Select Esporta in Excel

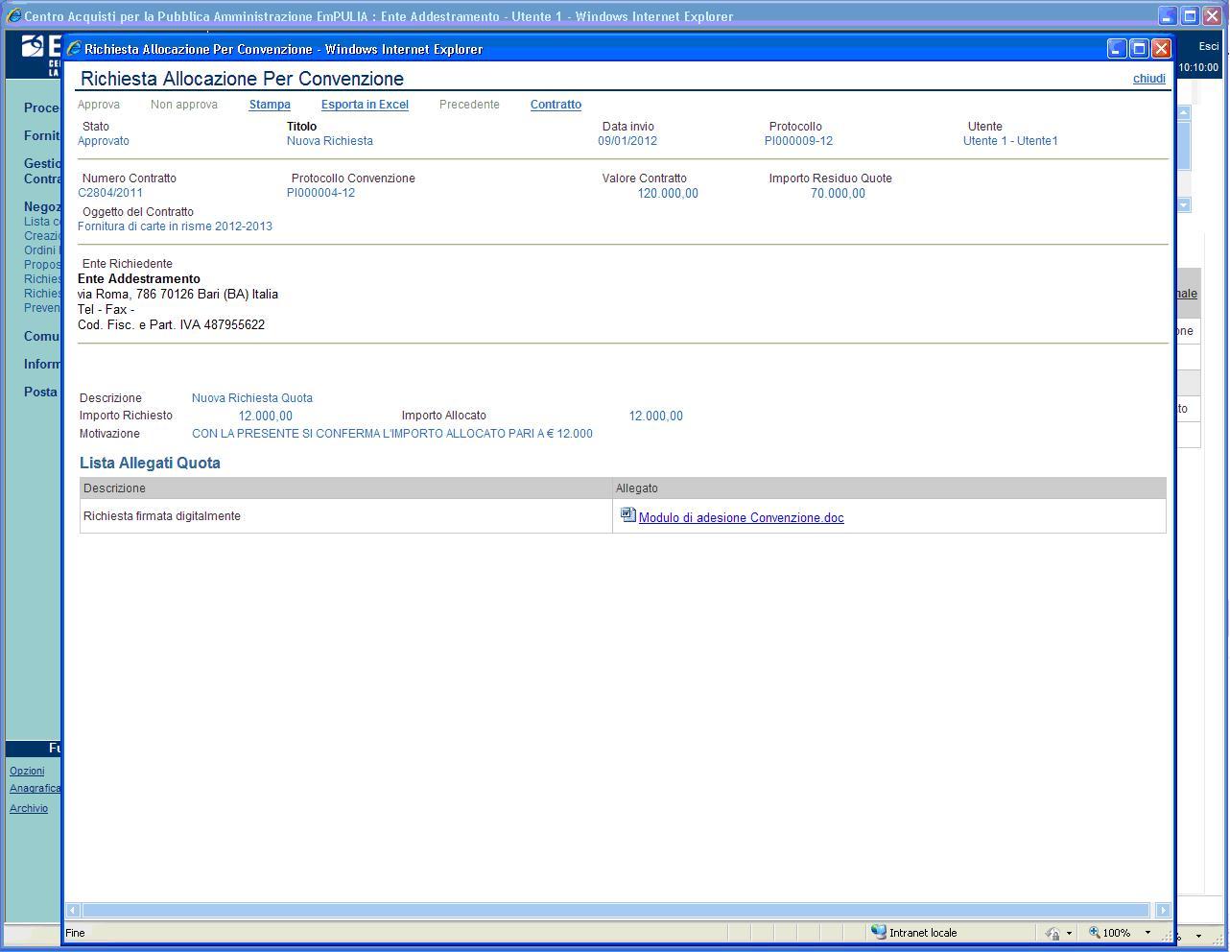click(365, 105)
